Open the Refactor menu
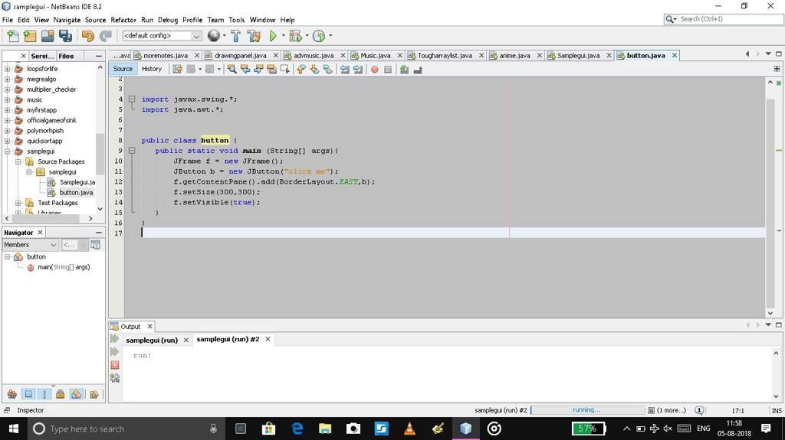Image resolution: width=785 pixels, height=440 pixels. click(123, 20)
